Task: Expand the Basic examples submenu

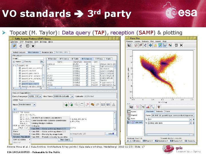Action: click(21, 131)
